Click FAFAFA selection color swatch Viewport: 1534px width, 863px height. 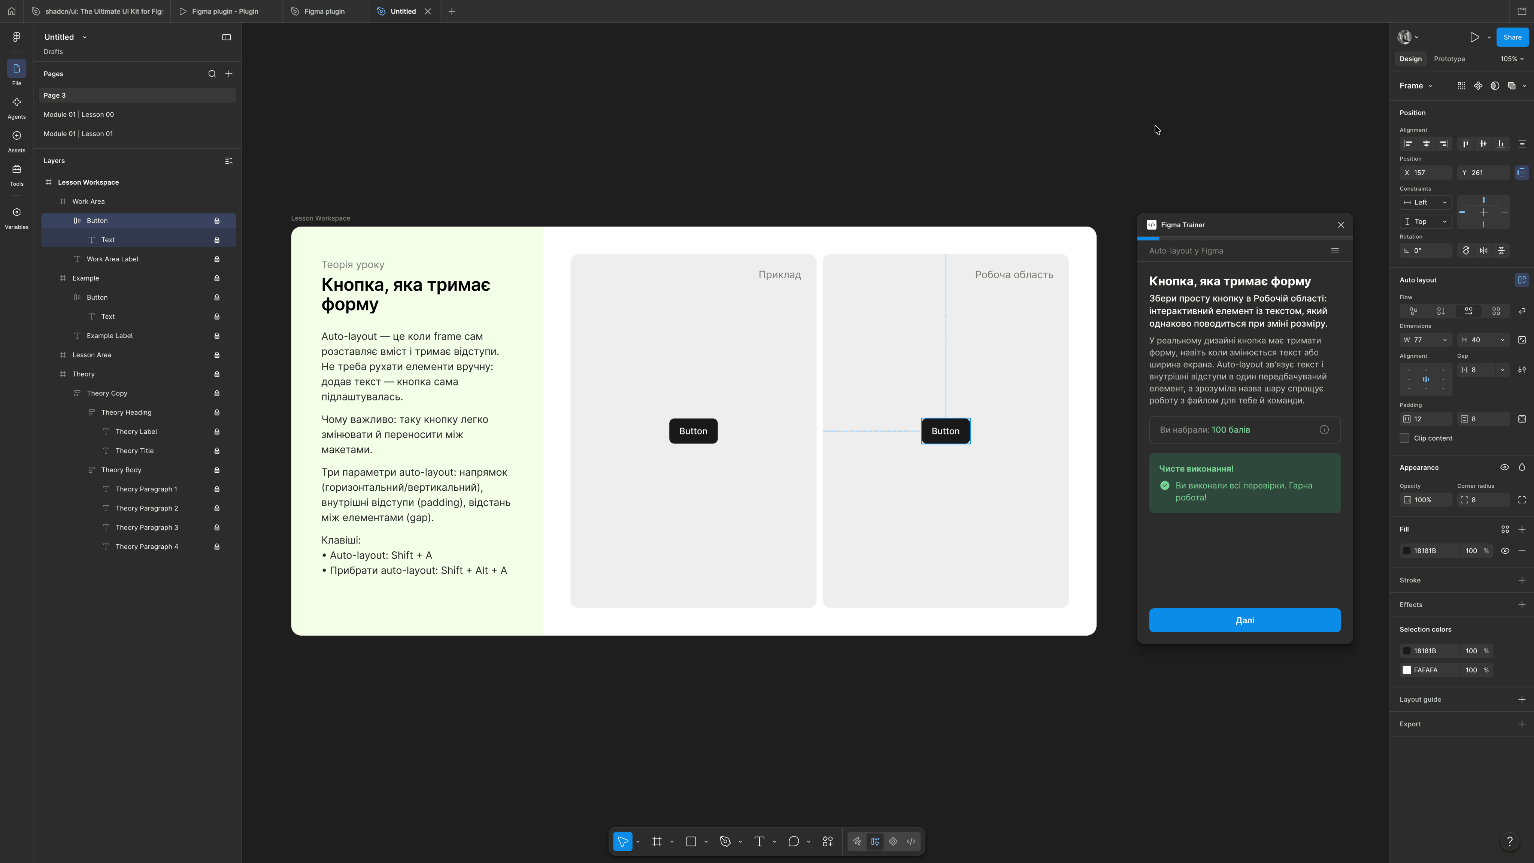click(1407, 670)
